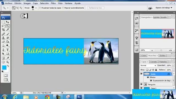Select the Slice tool
176x99 pixels.
click(x=7, y=30)
